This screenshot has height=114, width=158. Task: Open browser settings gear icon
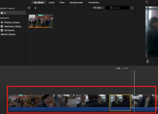tap(132, 8)
